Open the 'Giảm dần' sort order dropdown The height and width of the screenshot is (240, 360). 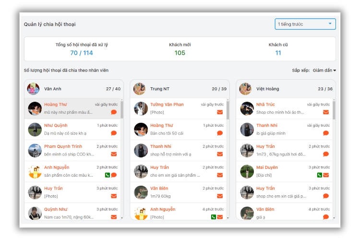tap(324, 71)
